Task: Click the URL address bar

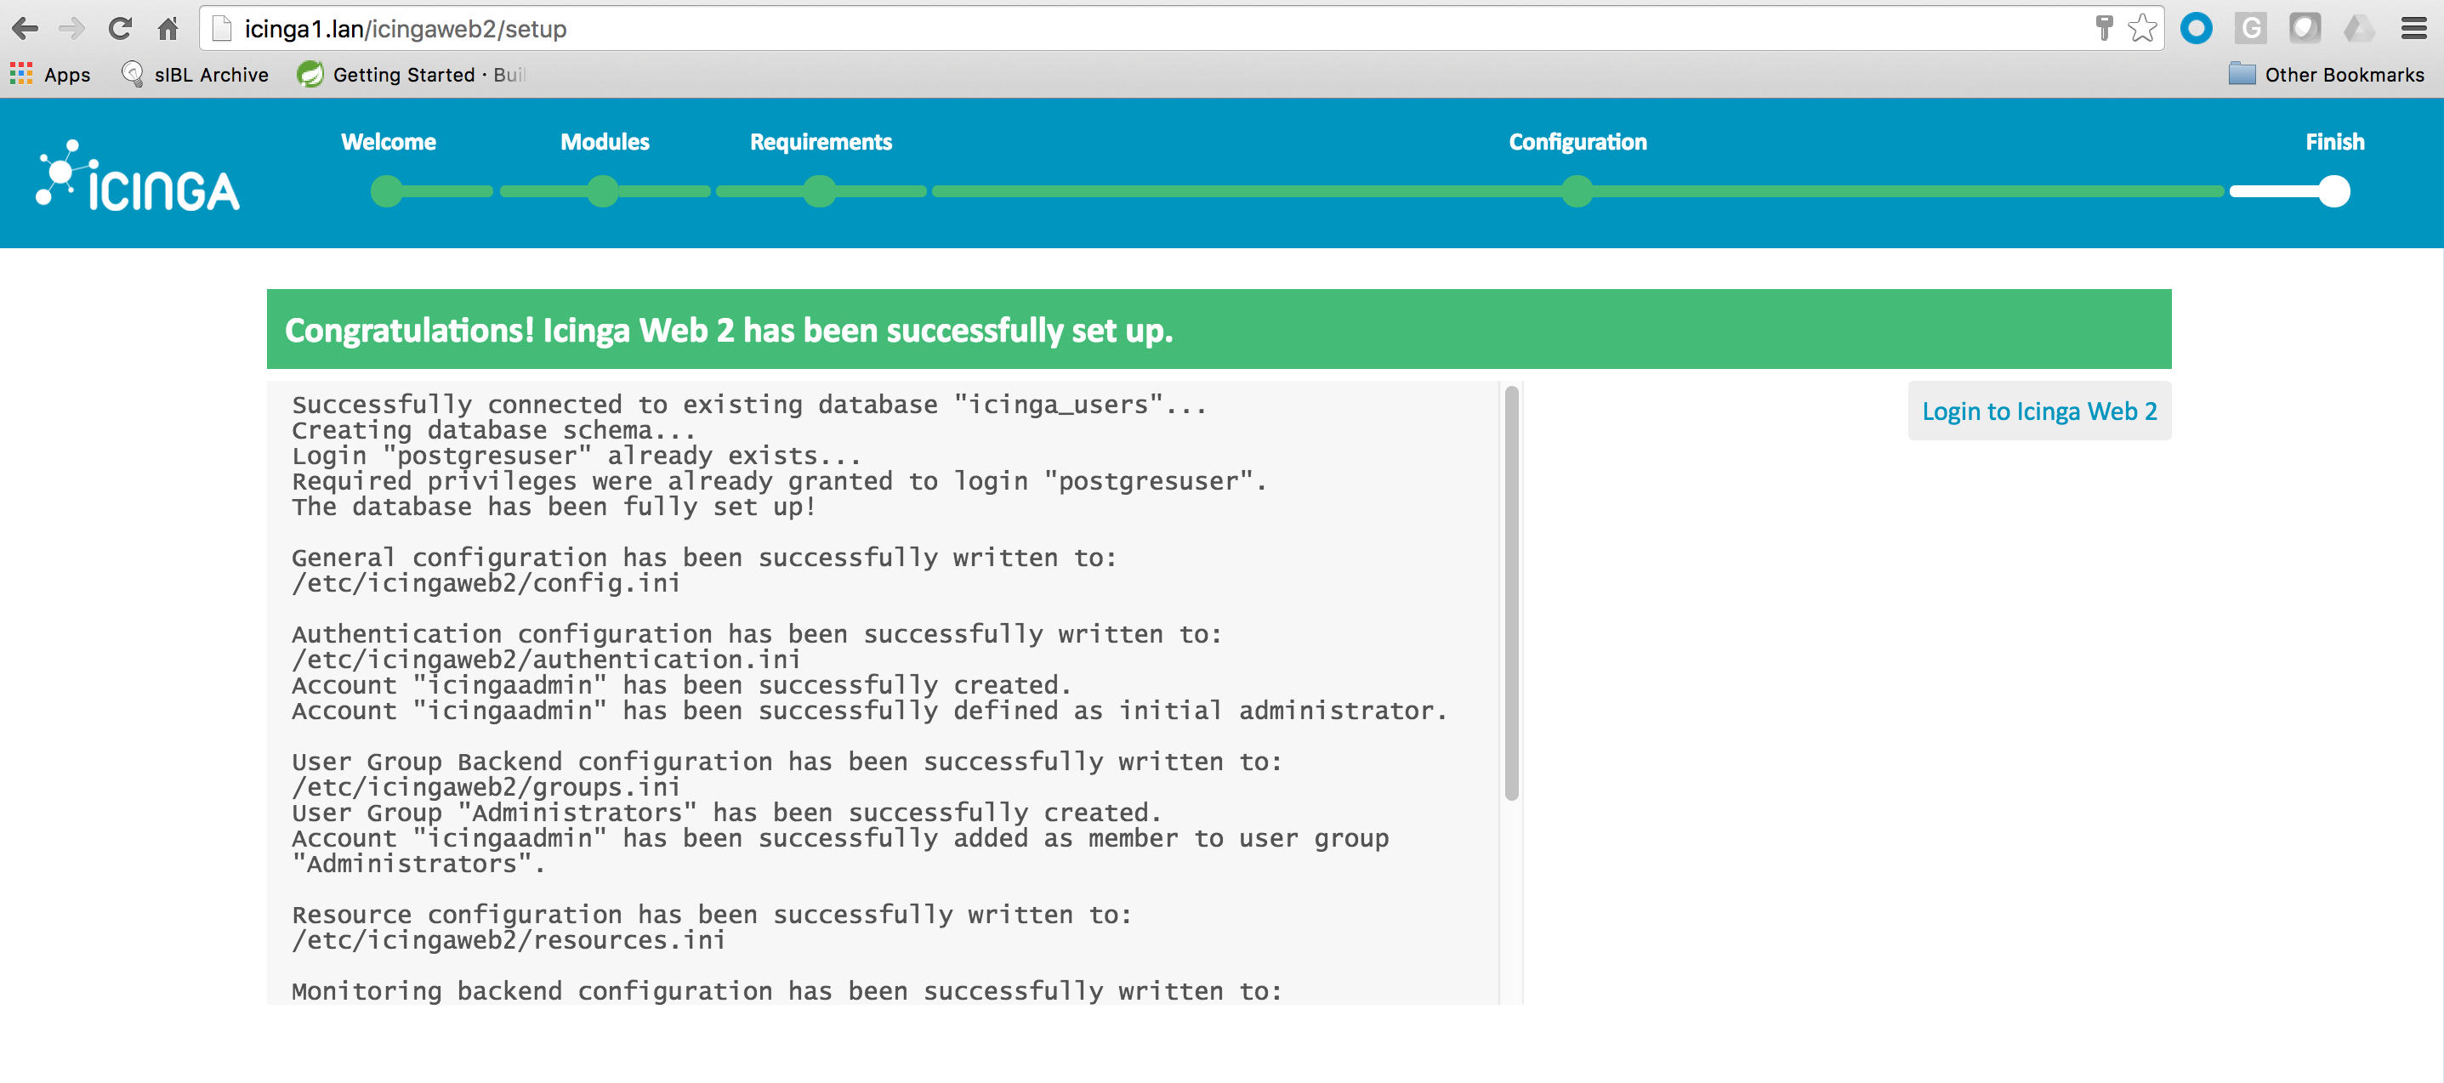Action: point(1139,28)
